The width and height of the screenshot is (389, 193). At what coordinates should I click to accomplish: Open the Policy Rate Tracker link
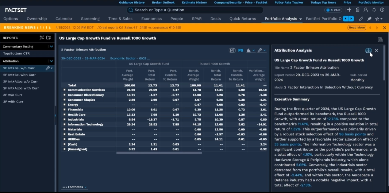point(289,2)
